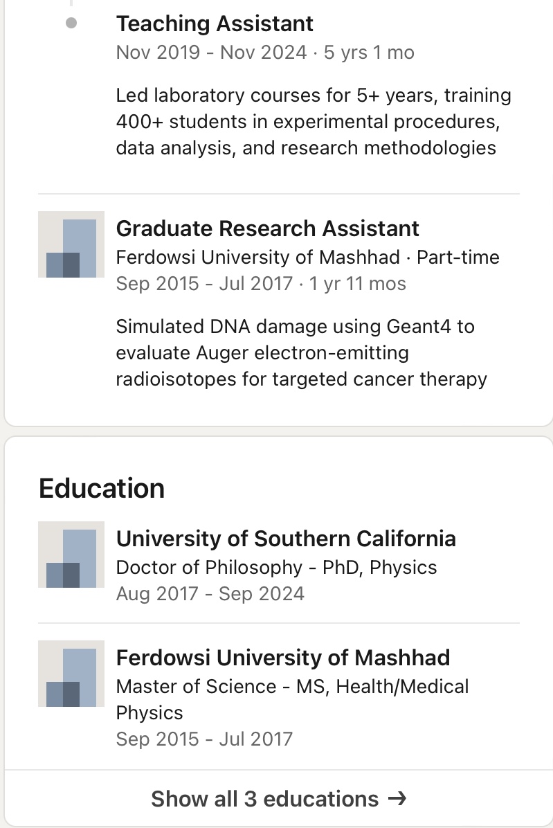Tap the Geant4 DNA damage simulation description

click(301, 352)
